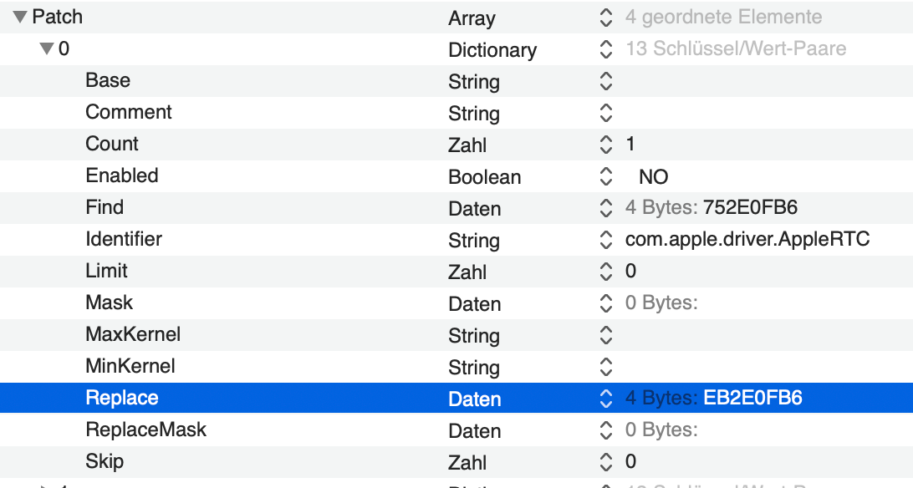Select the MaxKernel key
Image resolution: width=913 pixels, height=488 pixels.
133,334
